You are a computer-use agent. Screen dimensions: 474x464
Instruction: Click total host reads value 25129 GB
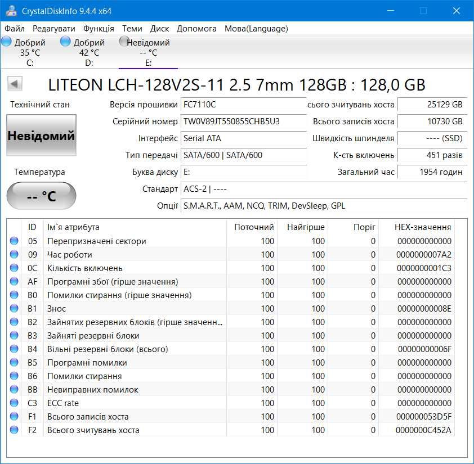coord(432,105)
